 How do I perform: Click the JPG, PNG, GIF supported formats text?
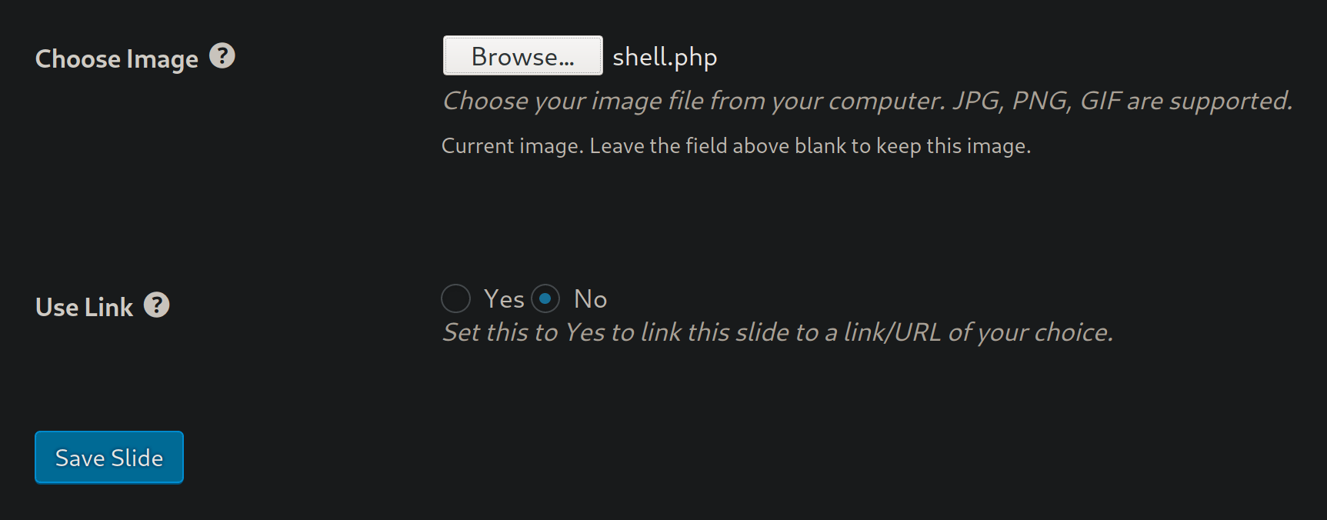click(1122, 101)
